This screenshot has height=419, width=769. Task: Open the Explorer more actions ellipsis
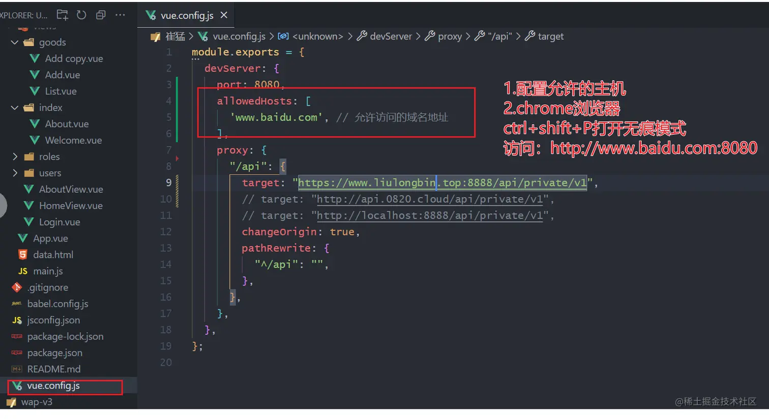120,15
